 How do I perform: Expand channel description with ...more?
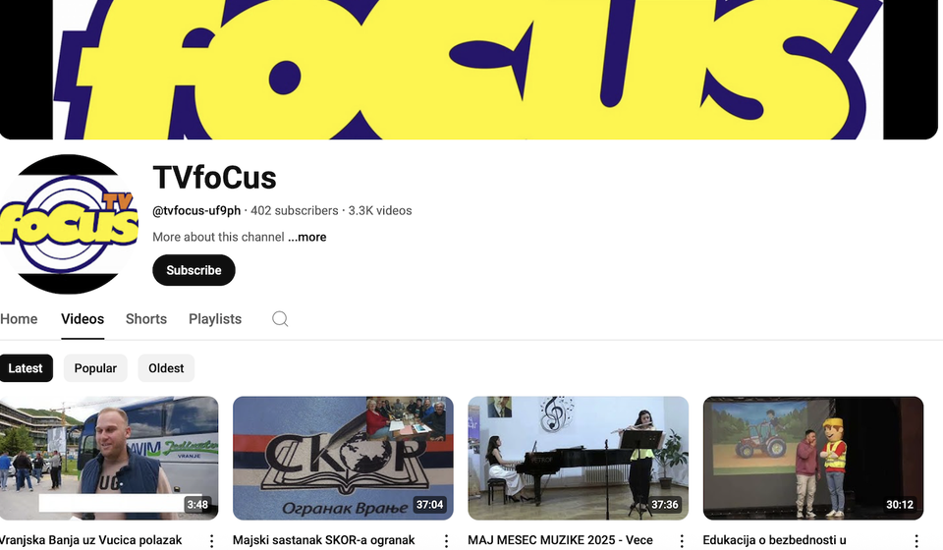[307, 237]
